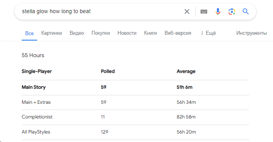
Task: Submit search with the magnifier icon
Action: [x=246, y=12]
